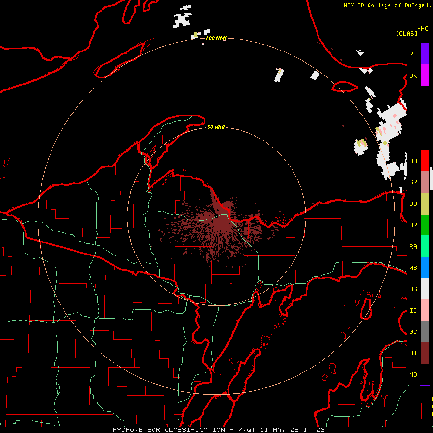The width and height of the screenshot is (433, 433).
Task: Select the yellow BD legend swatch
Action: coord(425,204)
